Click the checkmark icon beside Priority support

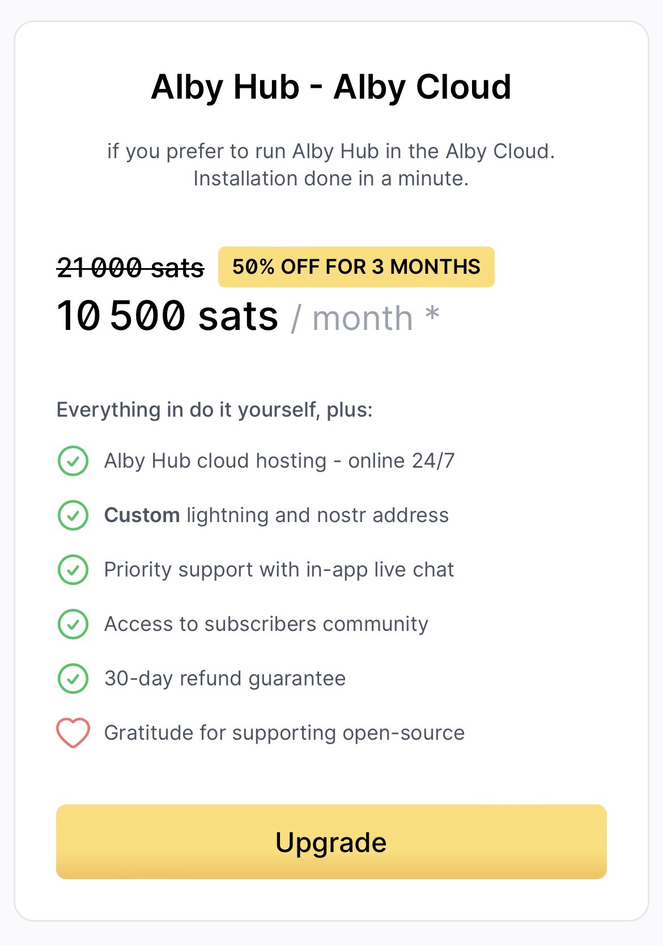pyautogui.click(x=73, y=570)
